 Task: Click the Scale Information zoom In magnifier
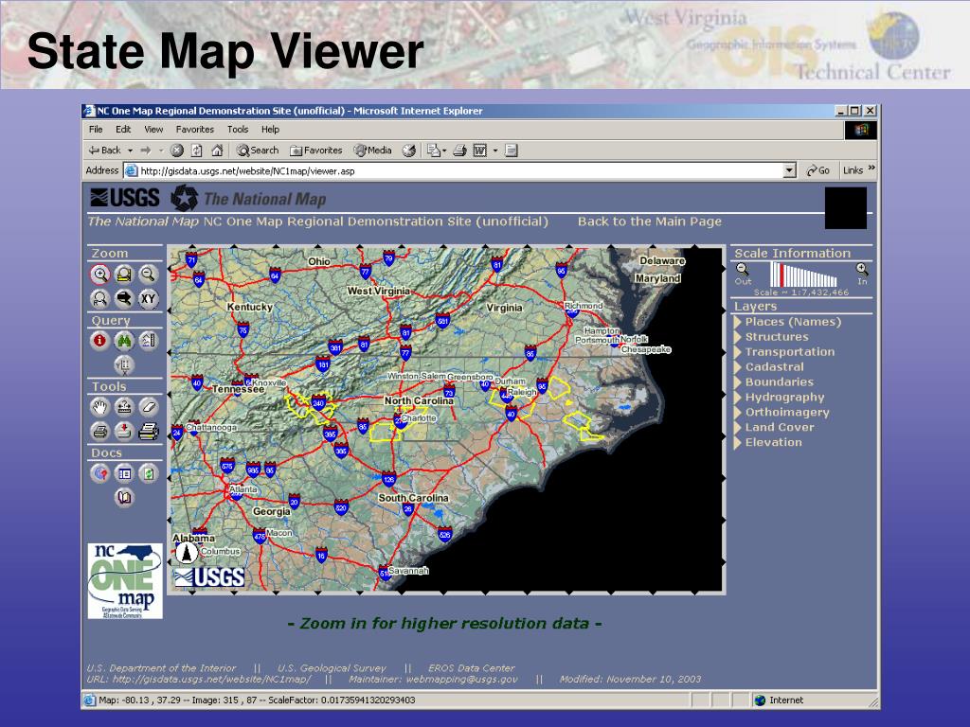coord(862,270)
